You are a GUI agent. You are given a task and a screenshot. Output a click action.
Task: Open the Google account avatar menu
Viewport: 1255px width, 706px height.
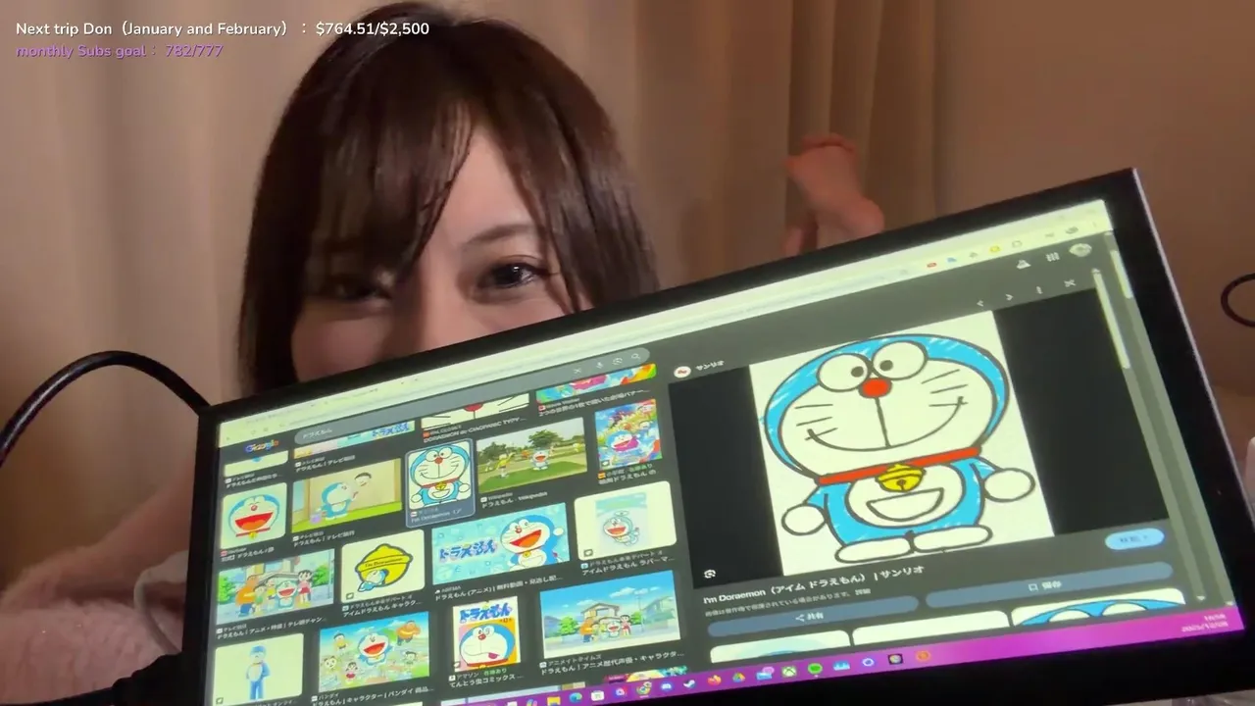pyautogui.click(x=1080, y=249)
